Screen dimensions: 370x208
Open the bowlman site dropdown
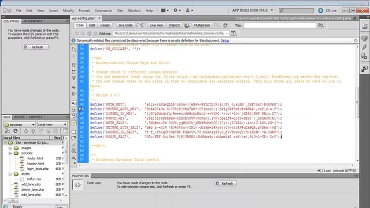click(x=20, y=125)
